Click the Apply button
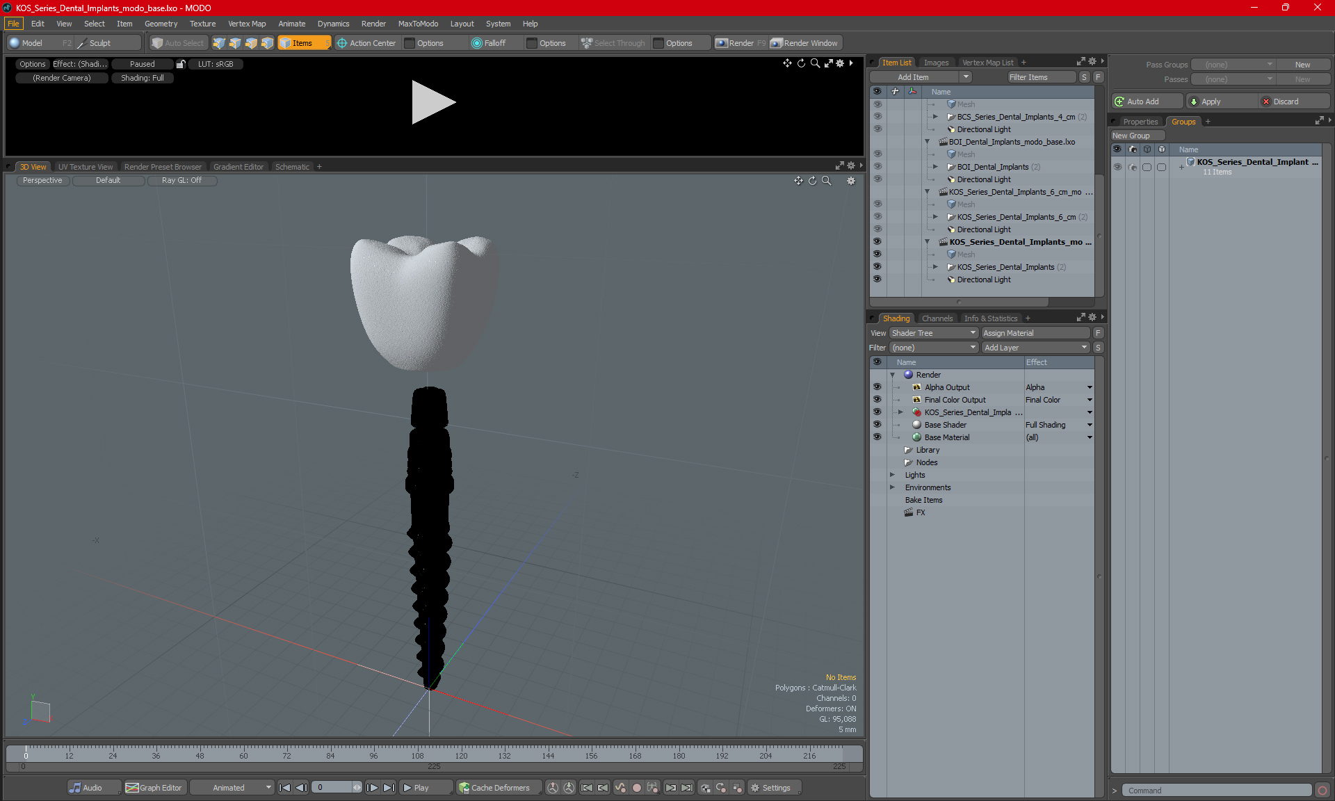Image resolution: width=1335 pixels, height=801 pixels. (1222, 102)
